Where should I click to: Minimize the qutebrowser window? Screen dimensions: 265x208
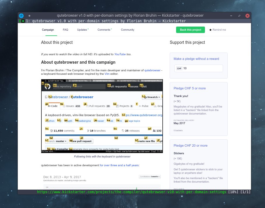pos(231,16)
